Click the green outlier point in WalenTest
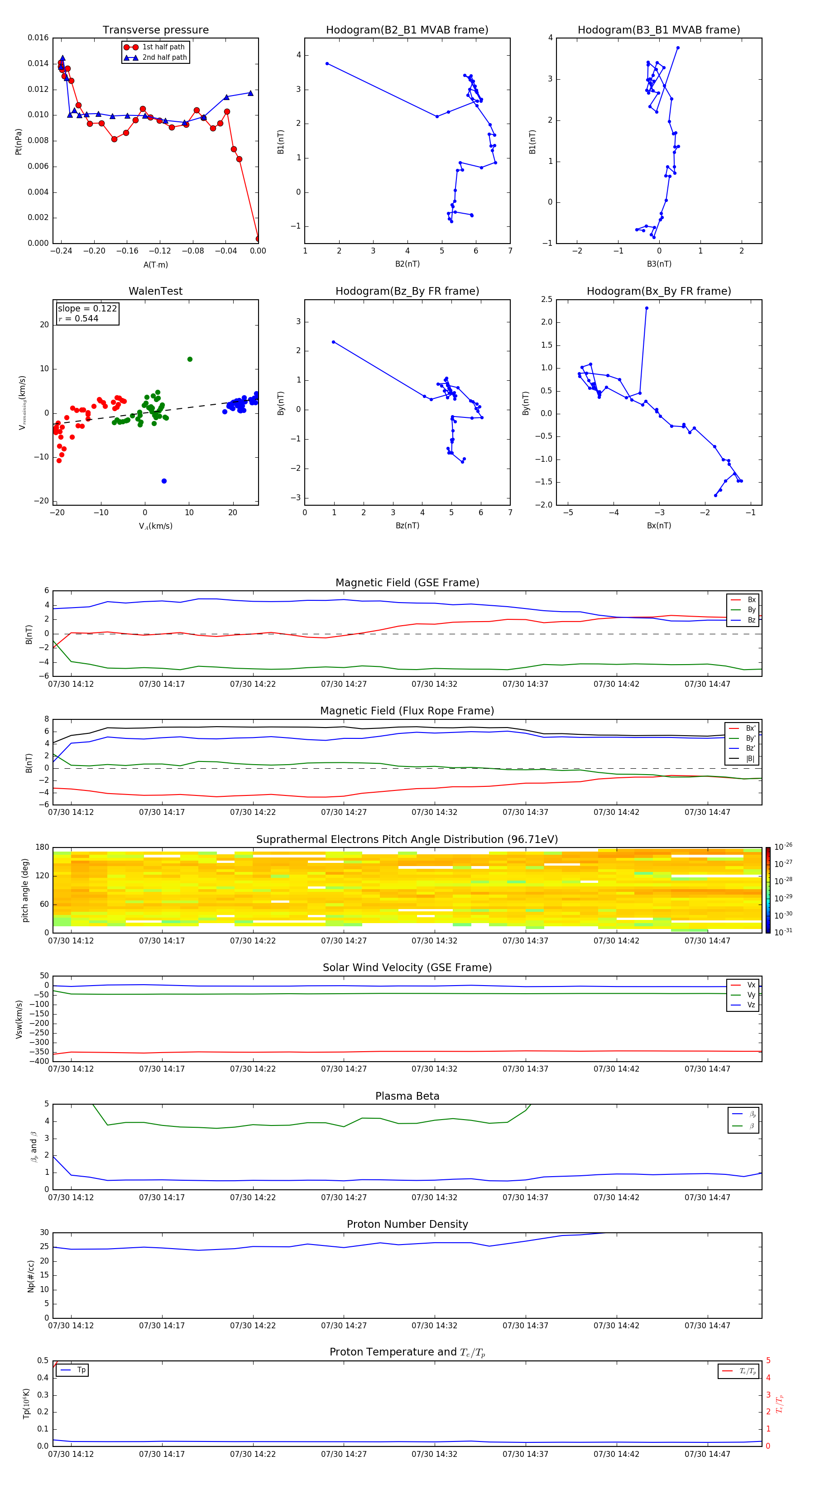Viewport: 815px width, 1494px height. point(190,359)
